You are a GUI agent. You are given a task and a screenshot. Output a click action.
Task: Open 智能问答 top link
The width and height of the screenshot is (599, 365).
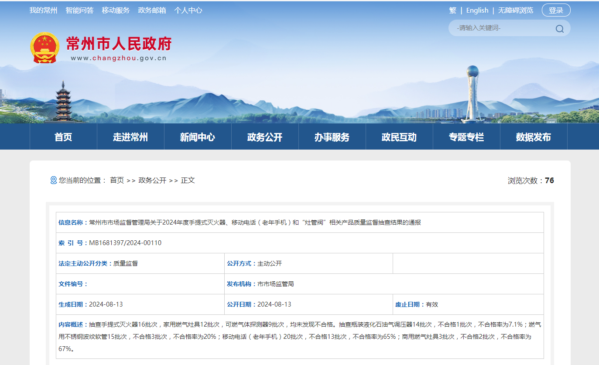[x=79, y=10]
